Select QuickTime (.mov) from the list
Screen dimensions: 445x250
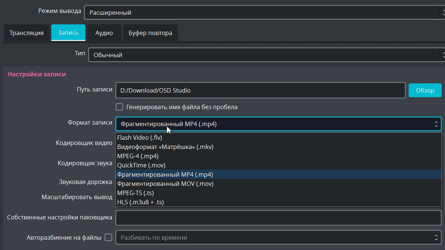141,165
